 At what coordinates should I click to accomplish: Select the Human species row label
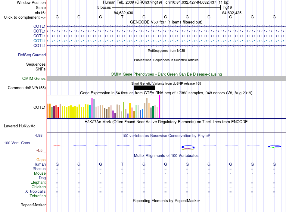point(39,164)
